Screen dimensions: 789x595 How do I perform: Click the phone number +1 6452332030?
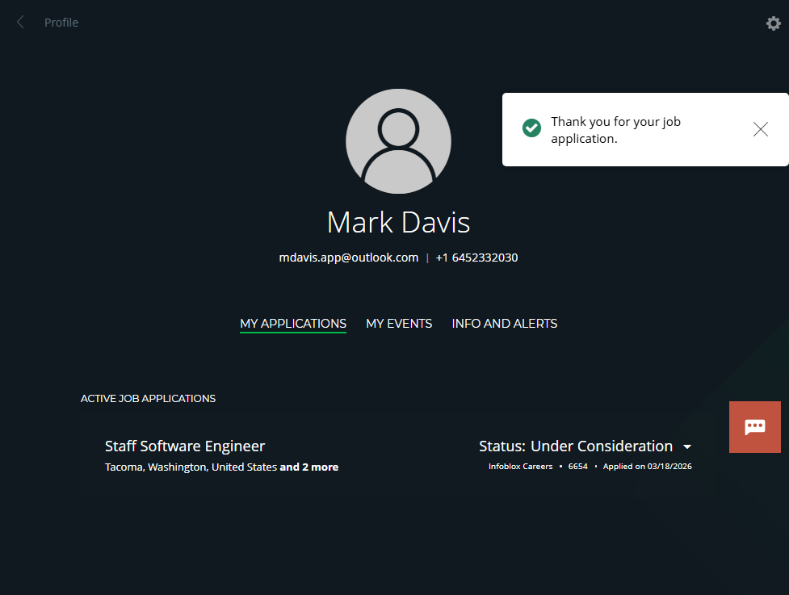[476, 258]
